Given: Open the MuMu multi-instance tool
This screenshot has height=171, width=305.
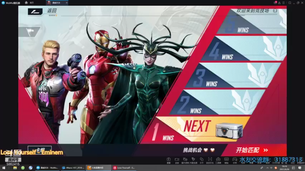Looking at the screenshot, I should (202, 160).
